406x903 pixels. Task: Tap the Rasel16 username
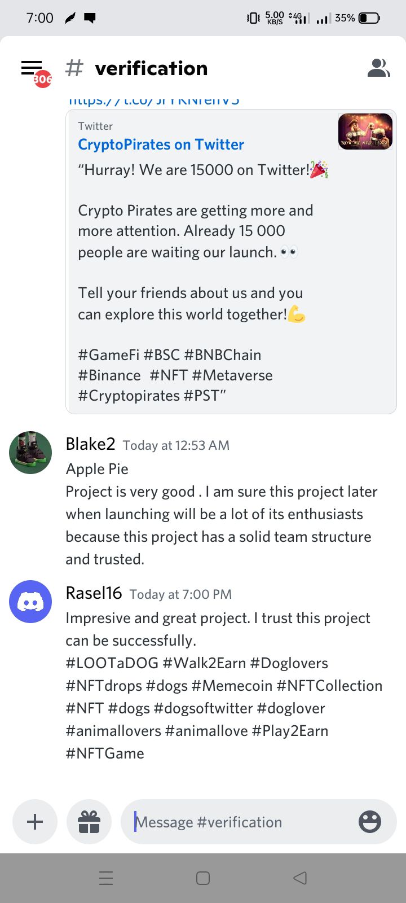94,593
